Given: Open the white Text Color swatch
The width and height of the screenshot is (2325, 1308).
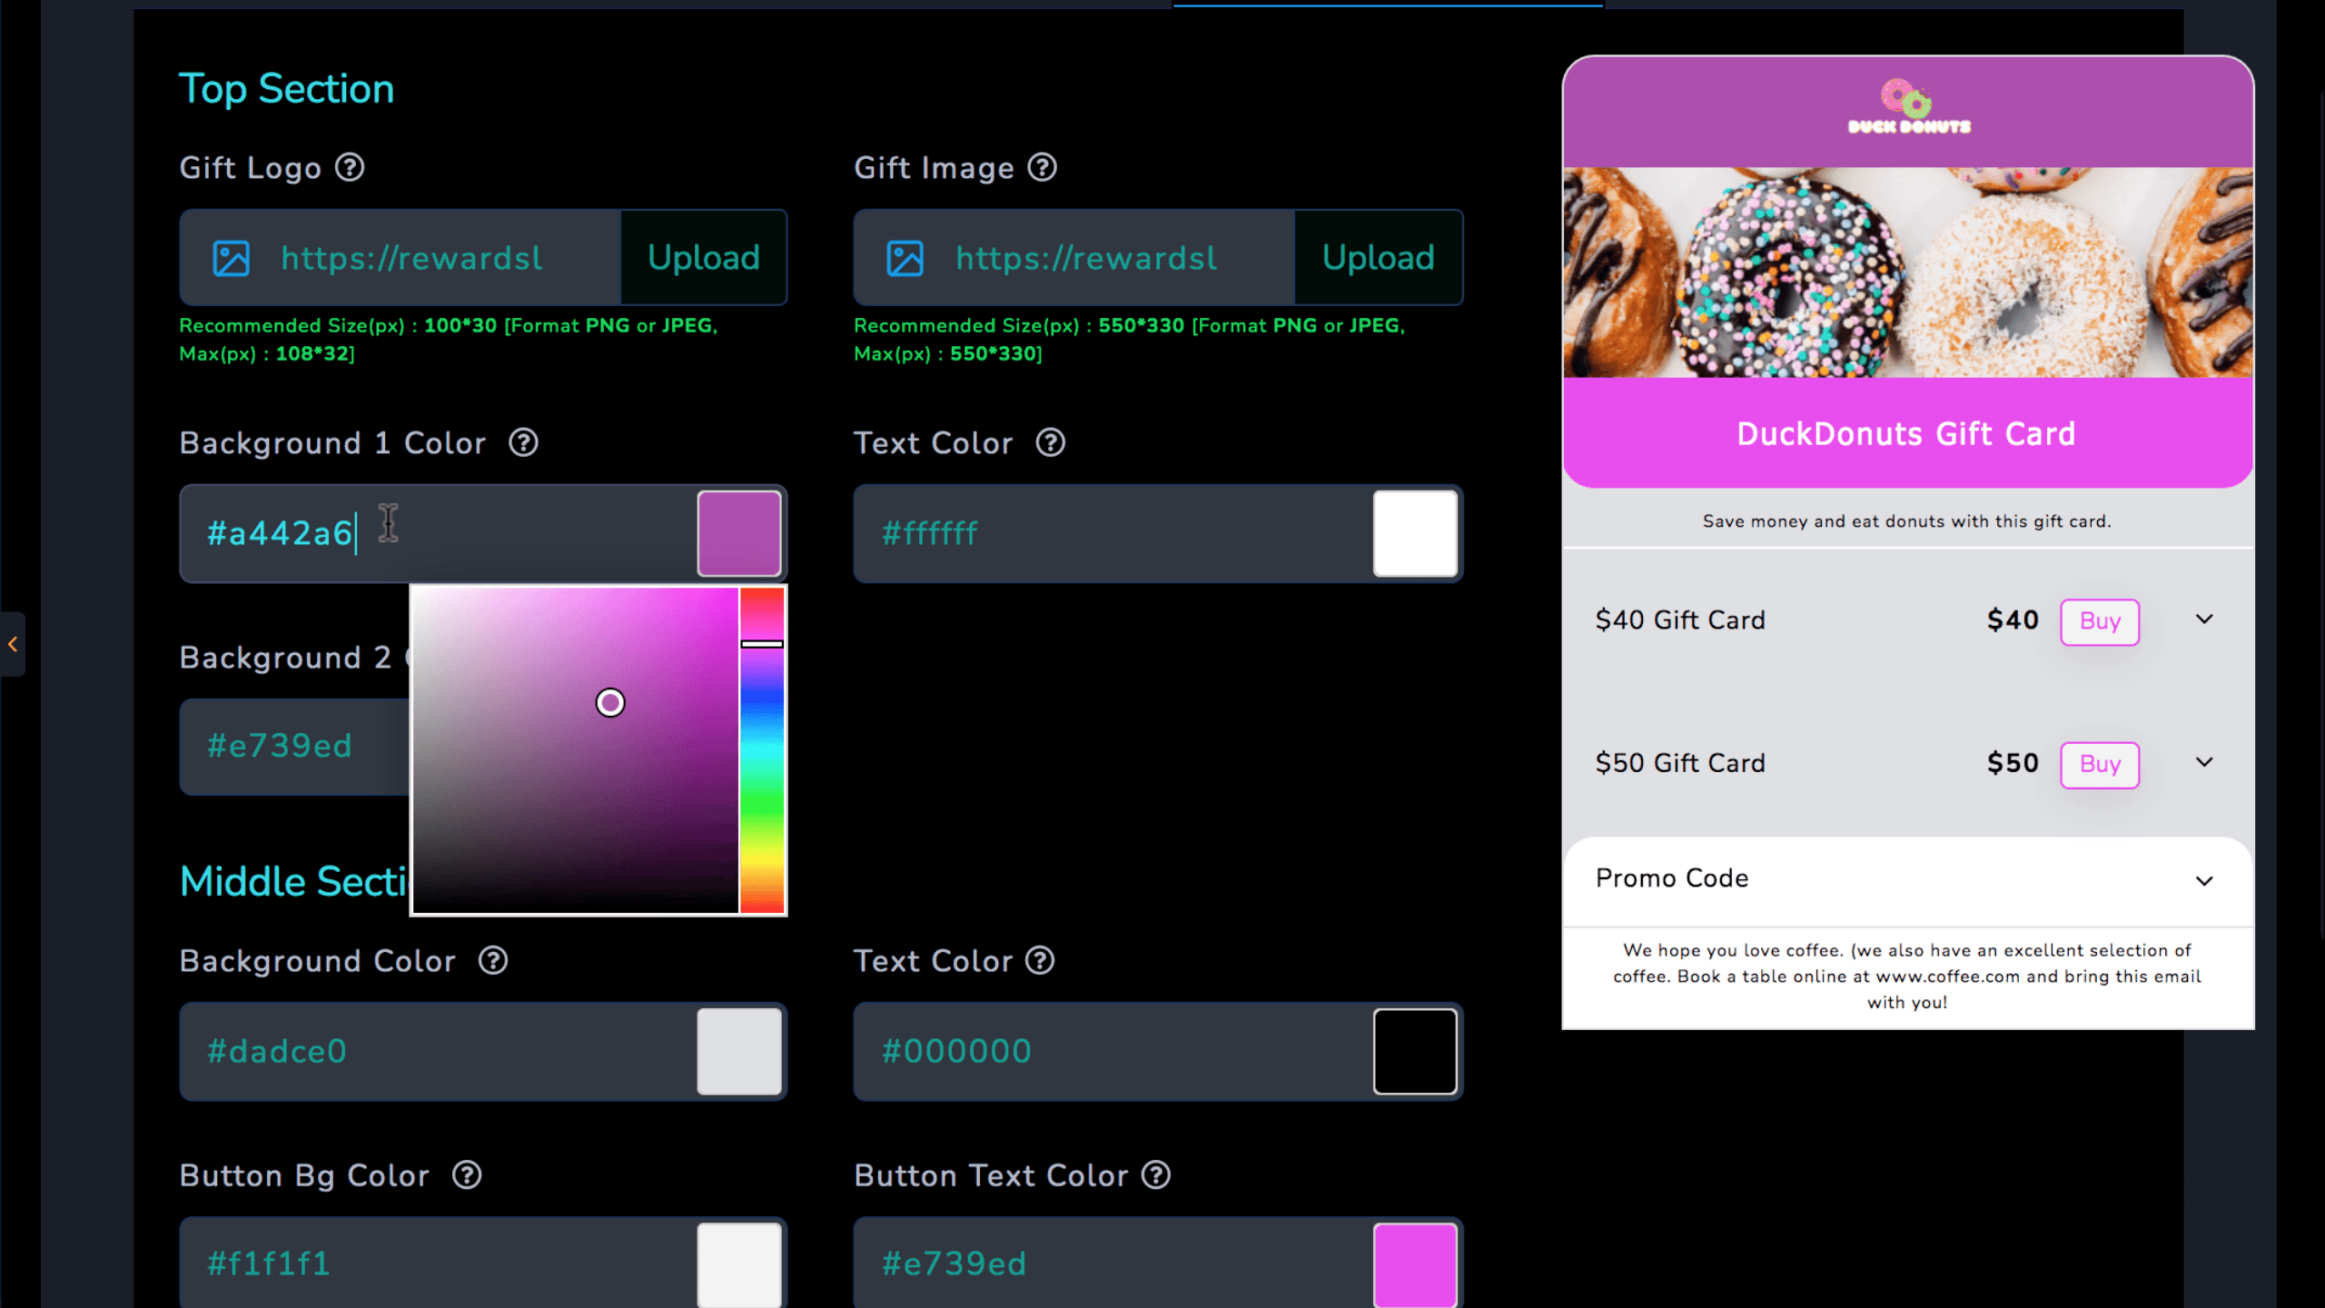Looking at the screenshot, I should tap(1414, 533).
